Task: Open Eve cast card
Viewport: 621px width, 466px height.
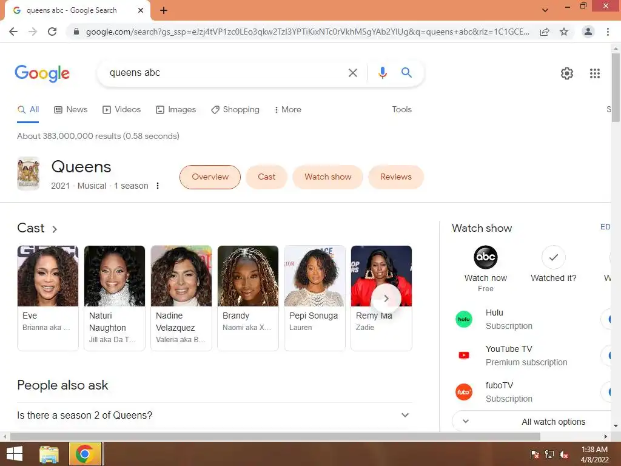Action: [47, 298]
